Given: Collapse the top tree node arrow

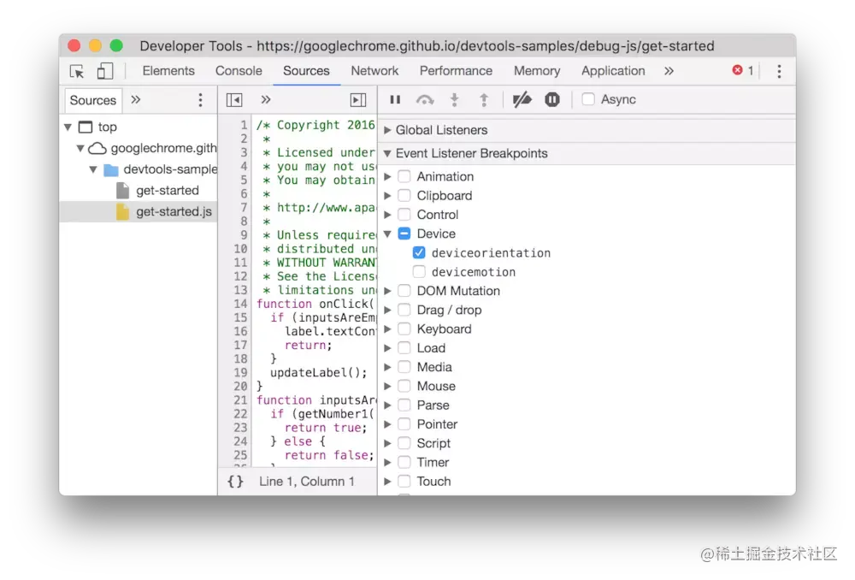Looking at the screenshot, I should pos(68,127).
